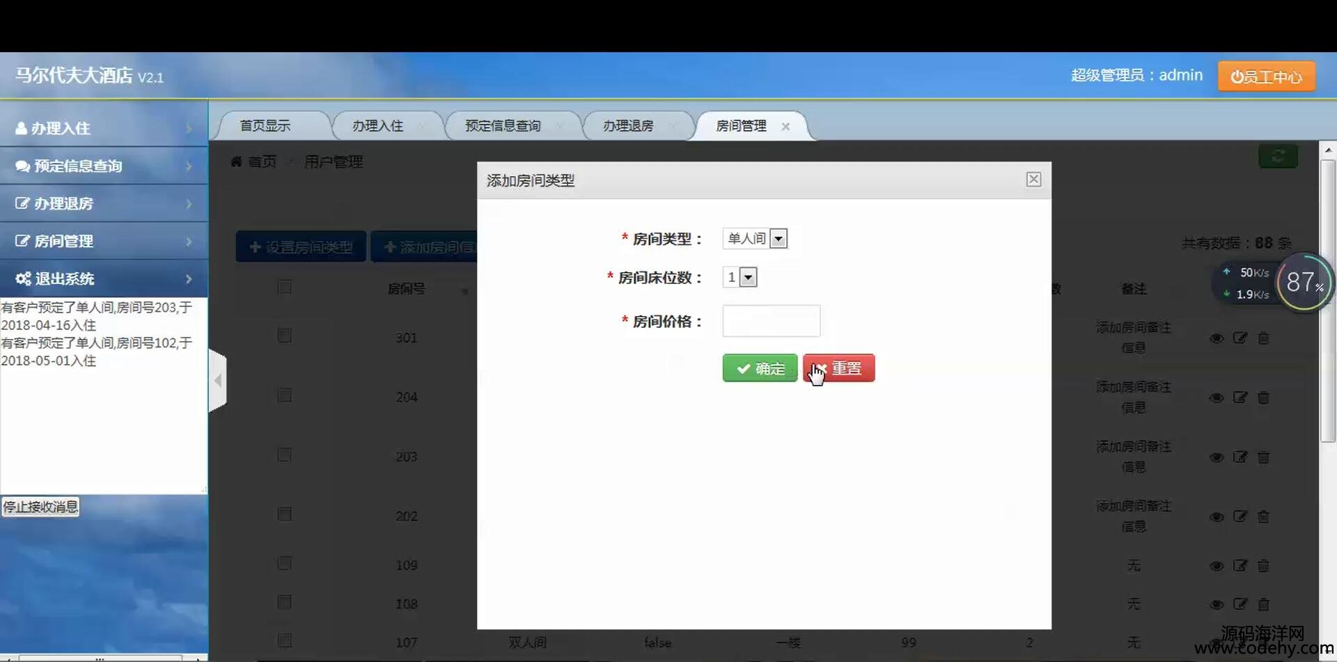Tick the checkbox beside room 202
1337x662 pixels.
(284, 514)
